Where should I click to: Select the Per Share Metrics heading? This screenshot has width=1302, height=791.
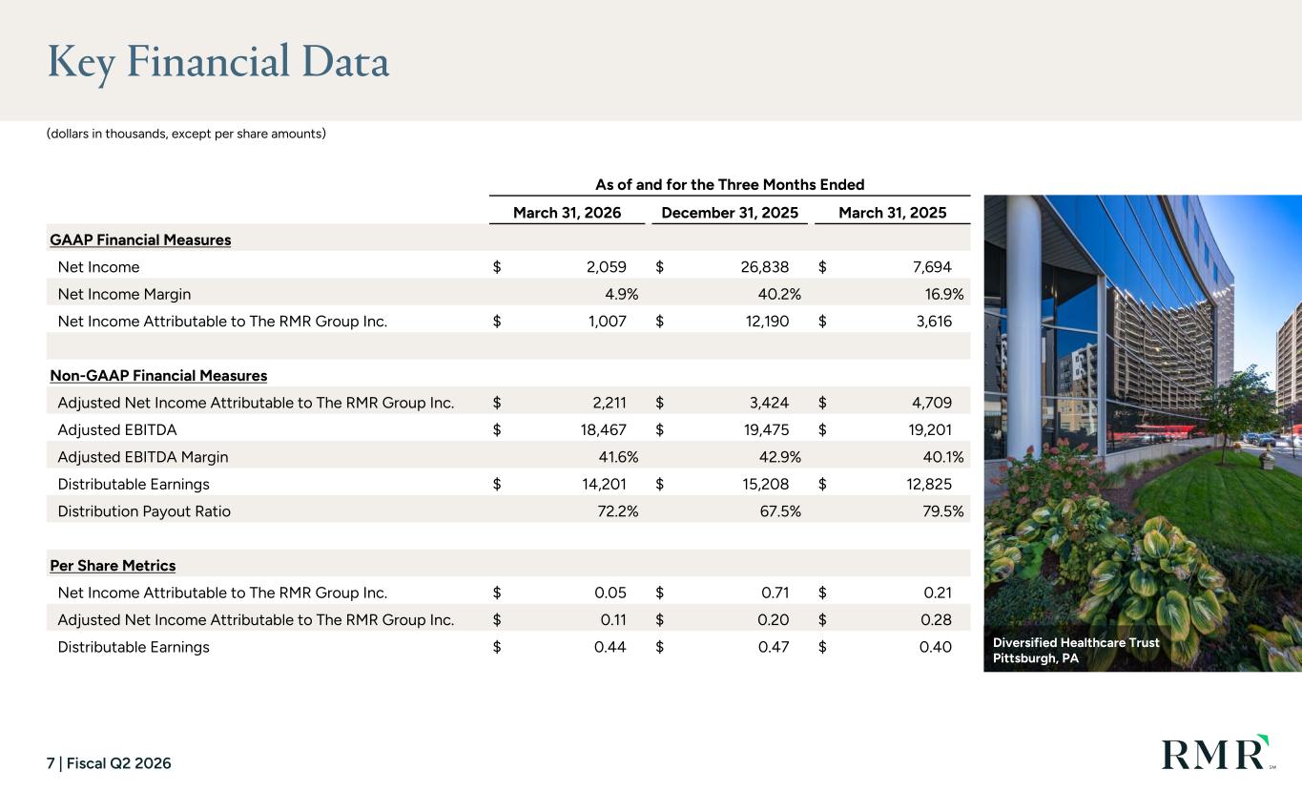(x=113, y=566)
